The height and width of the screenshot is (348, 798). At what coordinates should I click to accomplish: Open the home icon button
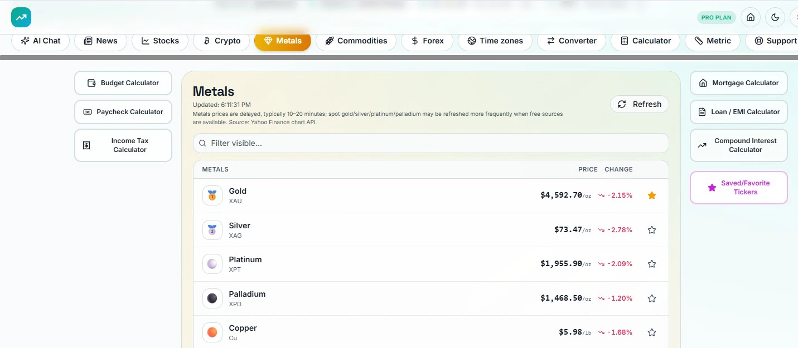tap(751, 17)
